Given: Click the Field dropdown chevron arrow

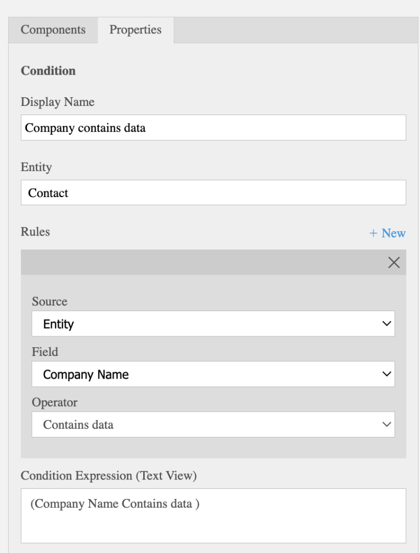Looking at the screenshot, I should (386, 374).
